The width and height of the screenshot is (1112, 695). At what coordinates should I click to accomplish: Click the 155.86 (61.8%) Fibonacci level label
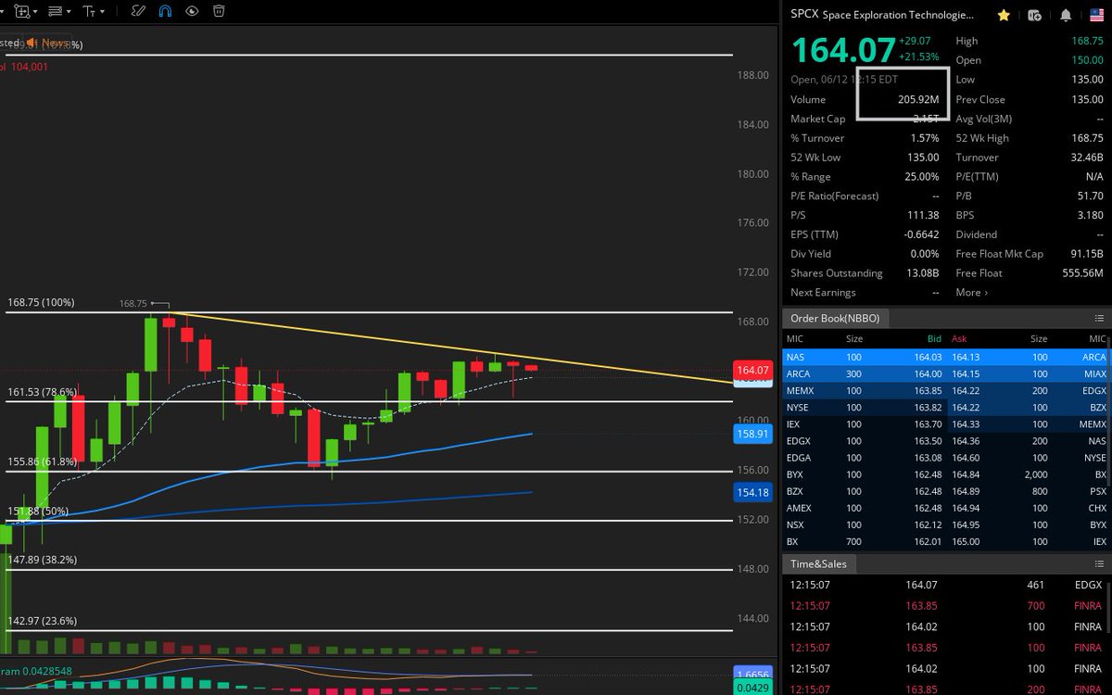(x=43, y=461)
